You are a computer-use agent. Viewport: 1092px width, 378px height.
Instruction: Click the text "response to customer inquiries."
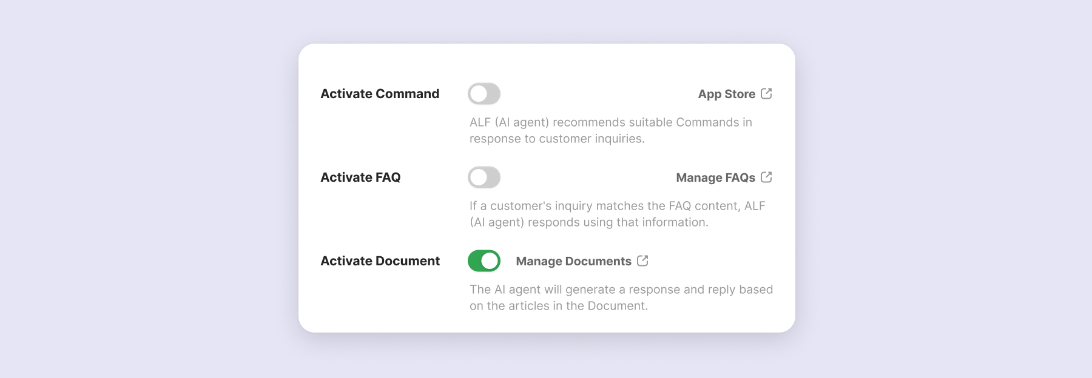click(x=557, y=139)
